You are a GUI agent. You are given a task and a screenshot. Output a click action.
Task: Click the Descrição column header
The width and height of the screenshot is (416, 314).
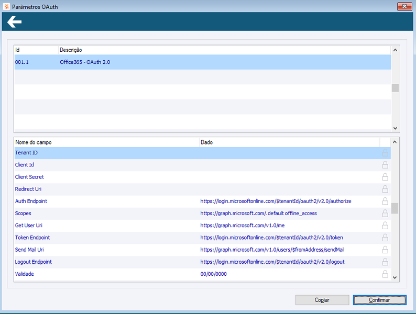coord(224,50)
